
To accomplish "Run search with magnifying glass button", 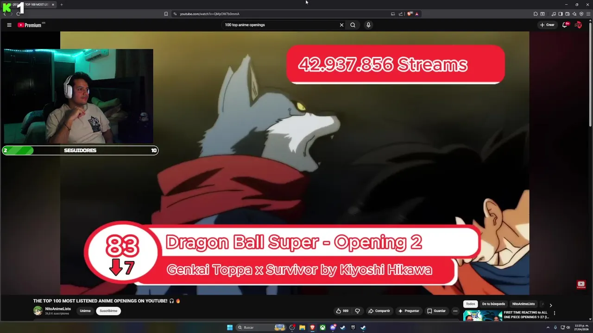I will coord(353,25).
